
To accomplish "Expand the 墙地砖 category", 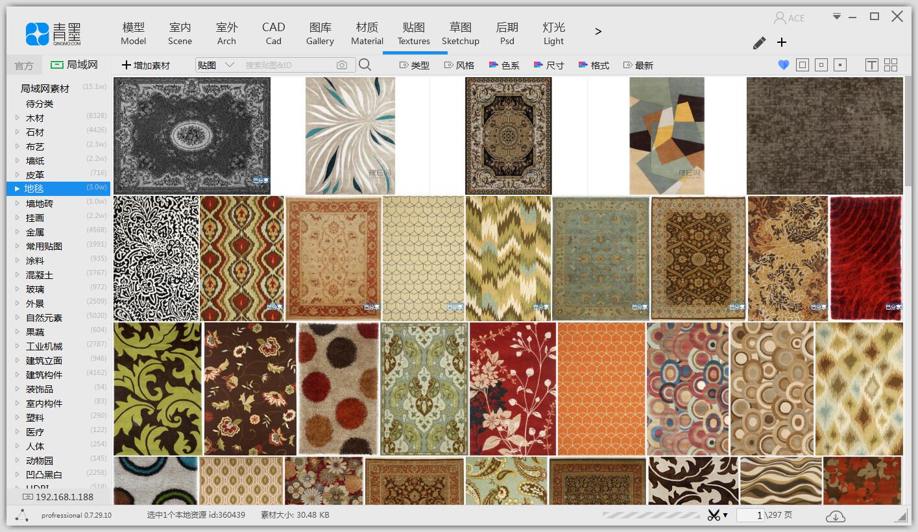I will click(x=17, y=204).
